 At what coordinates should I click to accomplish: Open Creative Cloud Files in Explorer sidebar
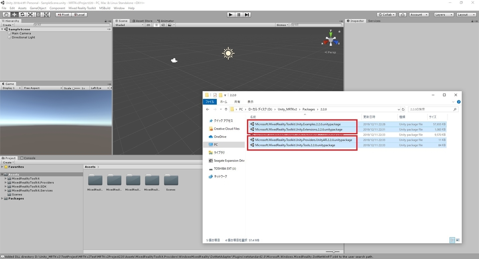pos(226,129)
